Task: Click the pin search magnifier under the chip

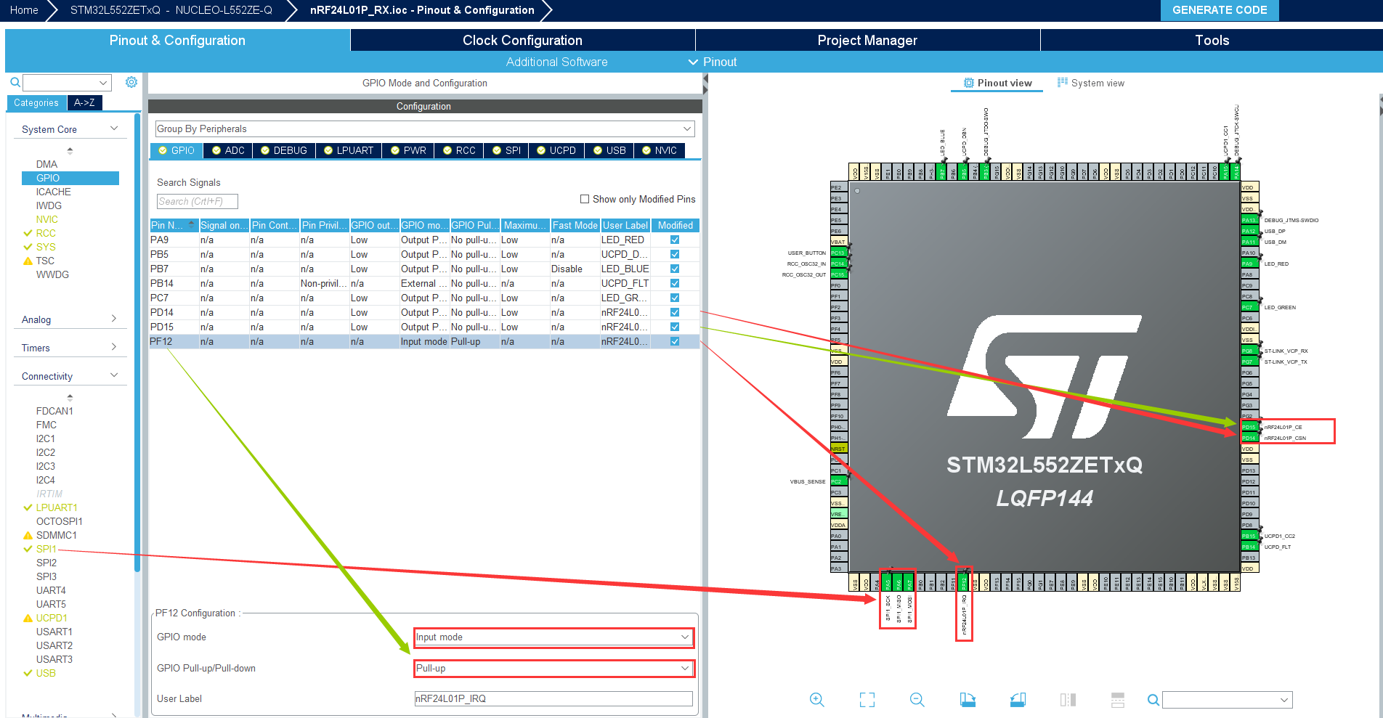Action: [x=1153, y=700]
